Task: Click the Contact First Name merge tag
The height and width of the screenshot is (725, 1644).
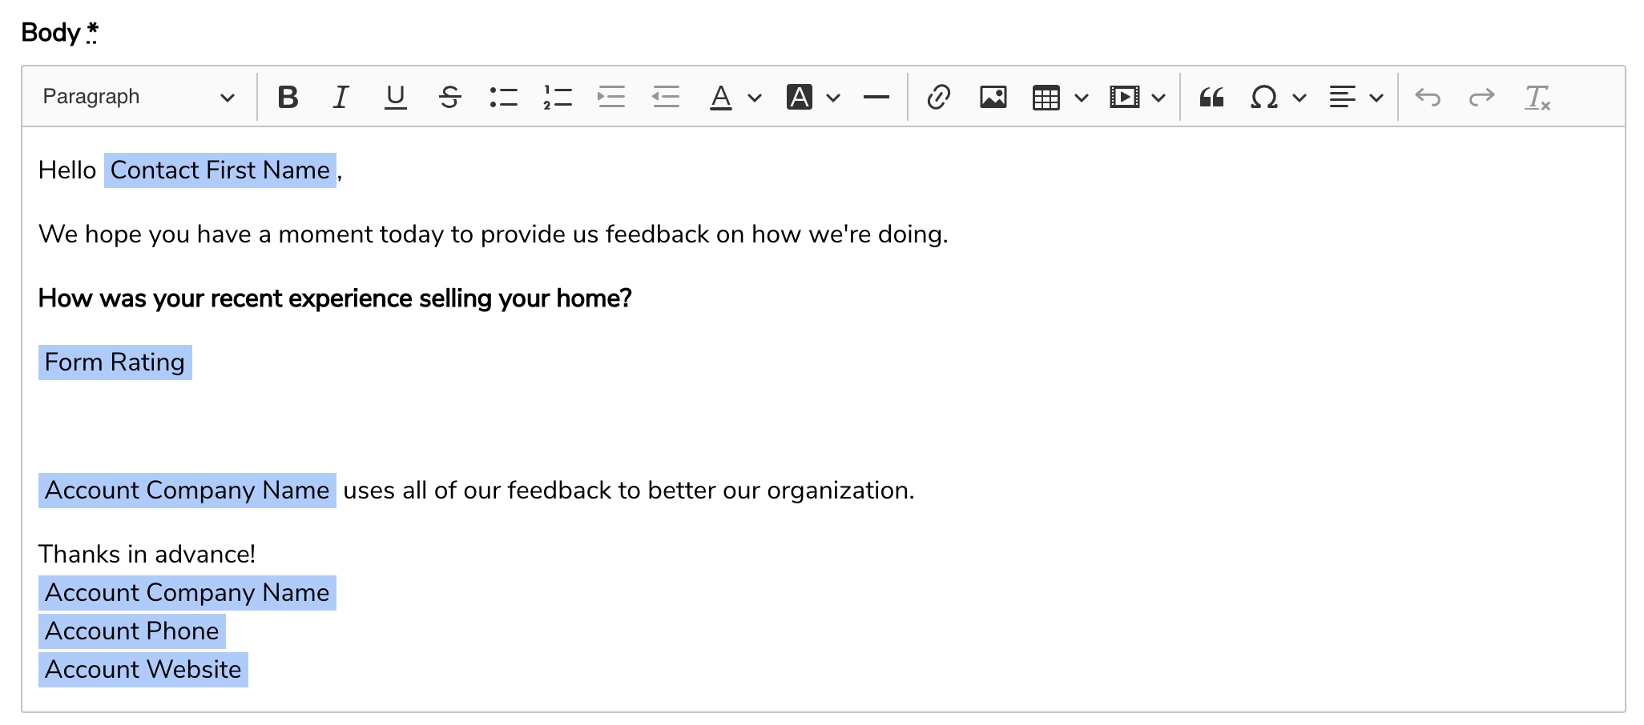Action: click(x=220, y=170)
